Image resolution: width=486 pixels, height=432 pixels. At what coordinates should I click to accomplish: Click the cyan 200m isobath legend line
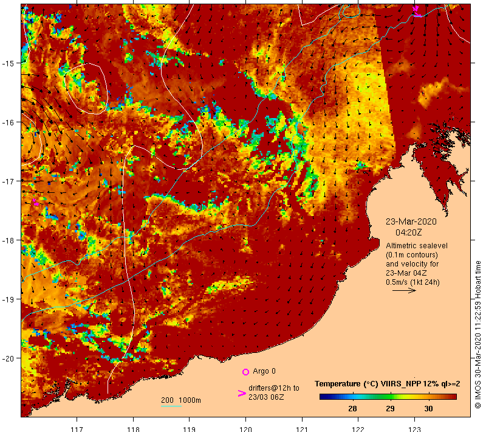tap(171, 406)
